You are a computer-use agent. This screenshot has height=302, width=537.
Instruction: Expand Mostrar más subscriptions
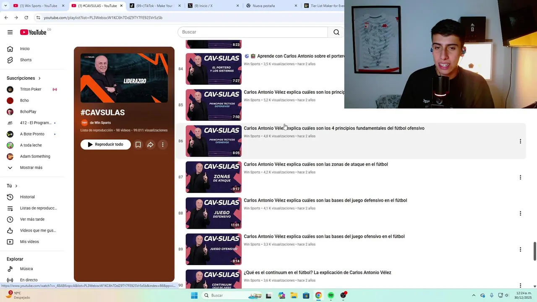click(x=32, y=167)
